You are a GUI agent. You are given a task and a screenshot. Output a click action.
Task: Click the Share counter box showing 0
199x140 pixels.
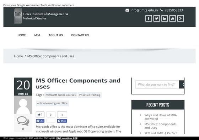pos(62,115)
